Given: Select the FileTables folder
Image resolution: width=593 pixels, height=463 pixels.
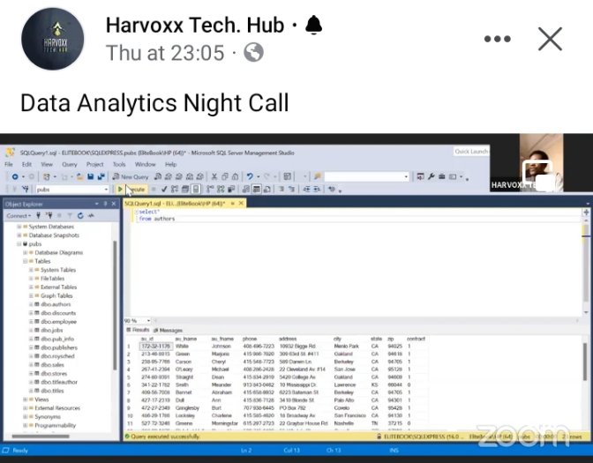Looking at the screenshot, I should pos(52,279).
